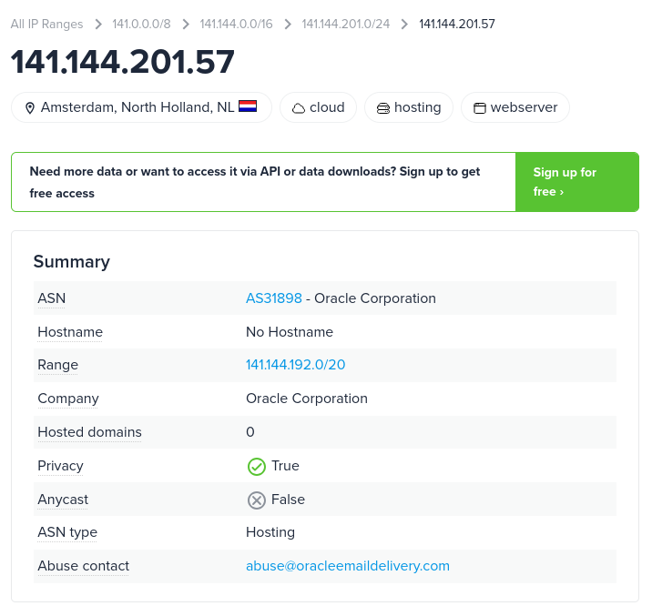Click the Oracle Corporation value in Company row
Screen dimensions: 652x616
click(307, 399)
